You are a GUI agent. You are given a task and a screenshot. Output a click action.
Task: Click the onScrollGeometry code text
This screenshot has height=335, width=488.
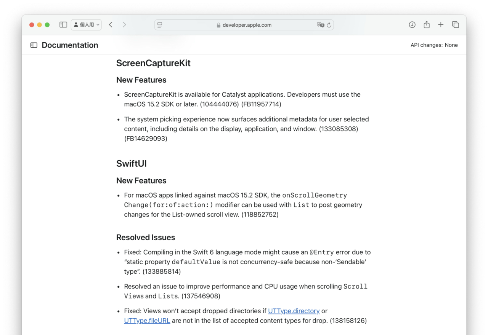[x=315, y=195]
